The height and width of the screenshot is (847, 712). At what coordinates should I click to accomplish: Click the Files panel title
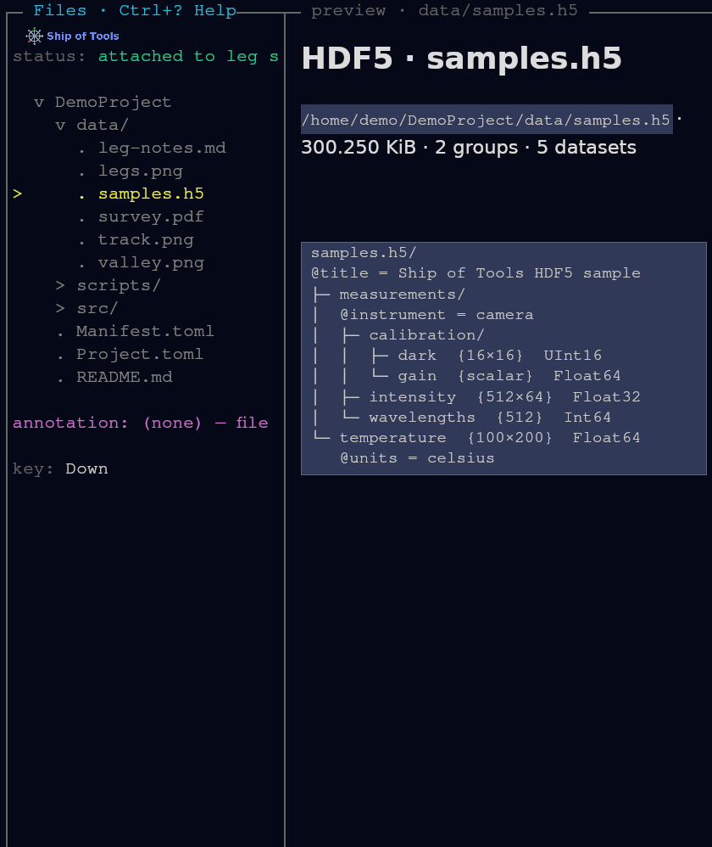click(60, 10)
